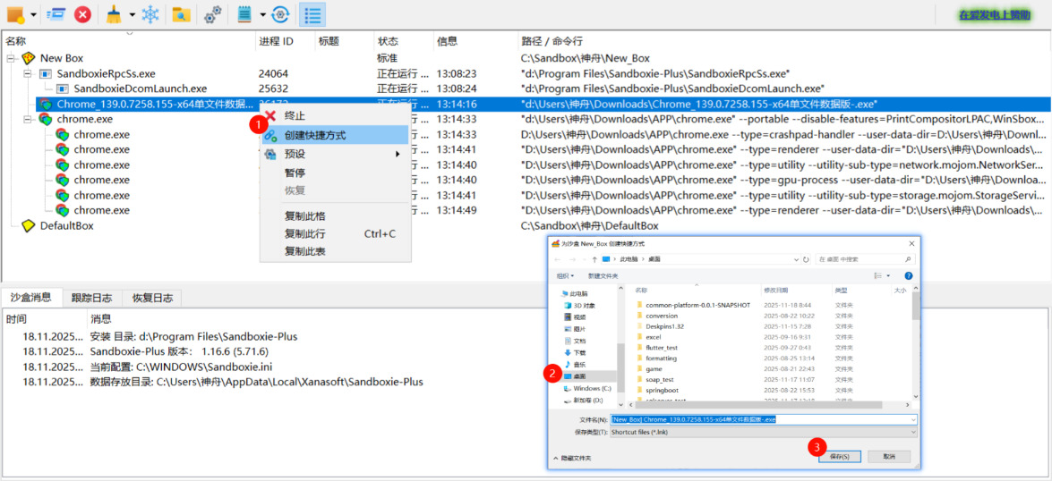This screenshot has width=1052, height=481.
Task: Switch to the 跟踪日志 tab
Action: [x=92, y=298]
